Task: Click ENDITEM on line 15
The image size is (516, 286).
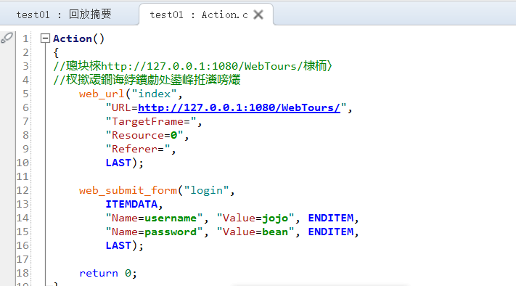Action: [331, 232]
